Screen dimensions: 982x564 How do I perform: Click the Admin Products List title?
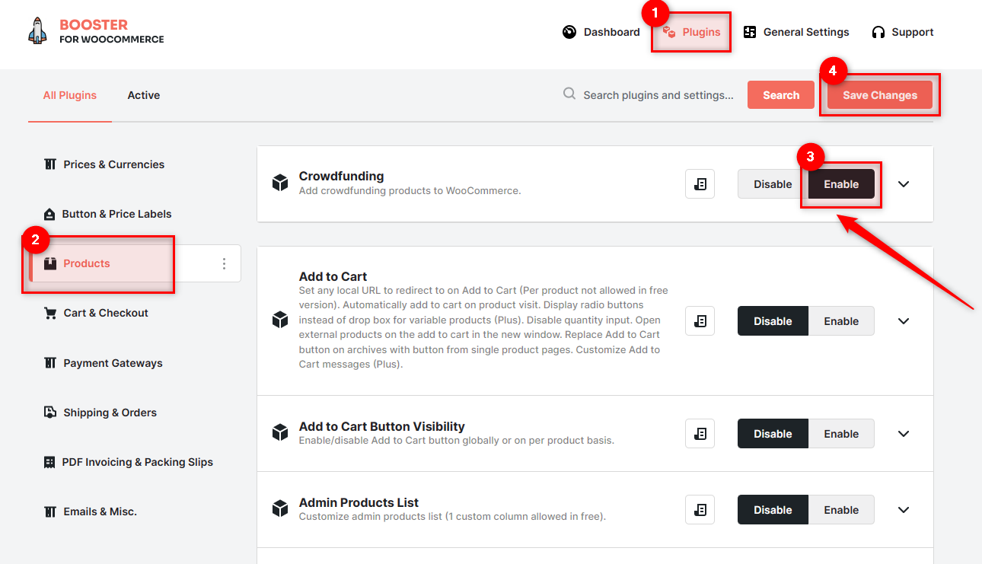click(x=359, y=502)
